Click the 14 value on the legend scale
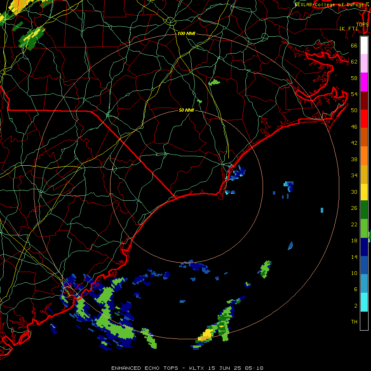 coord(354,257)
